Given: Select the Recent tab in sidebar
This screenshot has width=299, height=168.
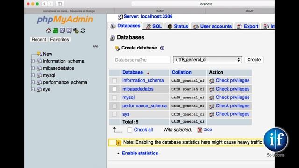Looking at the screenshot, I should tap(39, 39).
